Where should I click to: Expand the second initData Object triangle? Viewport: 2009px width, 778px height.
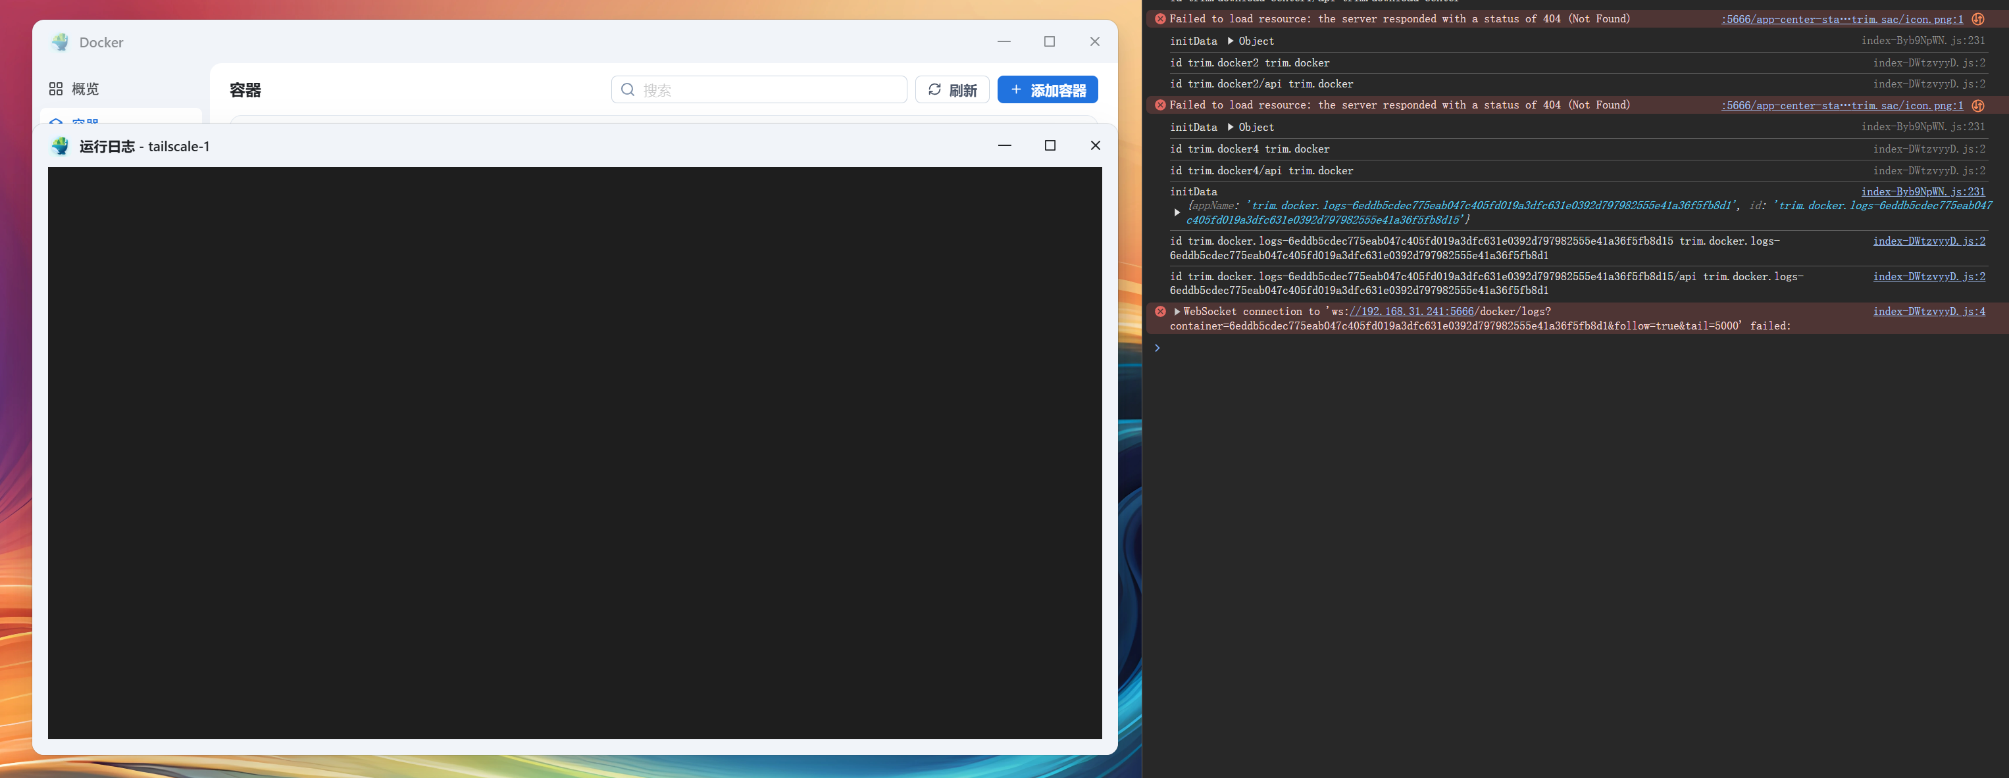tap(1231, 127)
